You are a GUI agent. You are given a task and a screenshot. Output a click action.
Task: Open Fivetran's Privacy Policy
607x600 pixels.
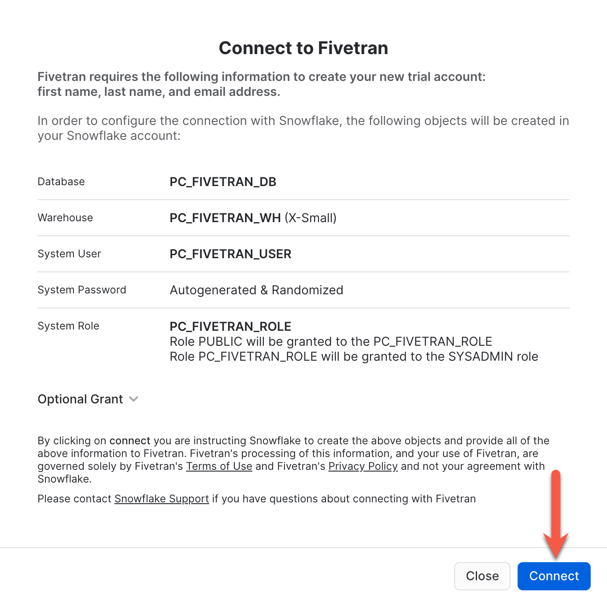click(363, 466)
